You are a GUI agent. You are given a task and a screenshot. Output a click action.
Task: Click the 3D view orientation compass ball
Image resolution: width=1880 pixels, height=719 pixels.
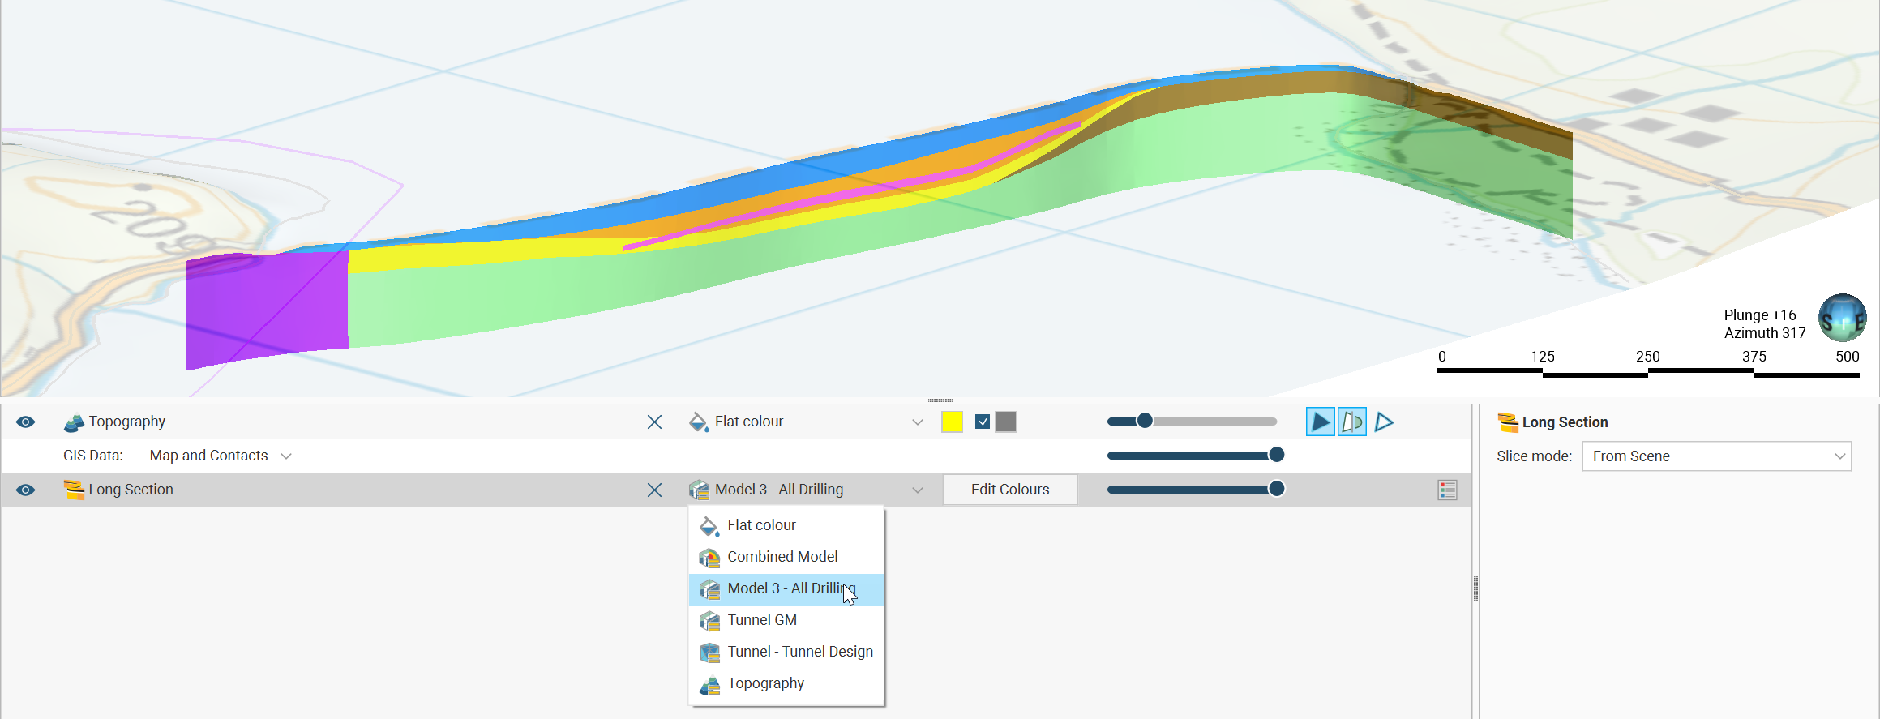click(x=1842, y=318)
